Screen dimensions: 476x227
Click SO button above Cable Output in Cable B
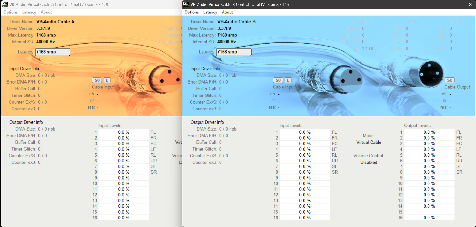click(449, 80)
